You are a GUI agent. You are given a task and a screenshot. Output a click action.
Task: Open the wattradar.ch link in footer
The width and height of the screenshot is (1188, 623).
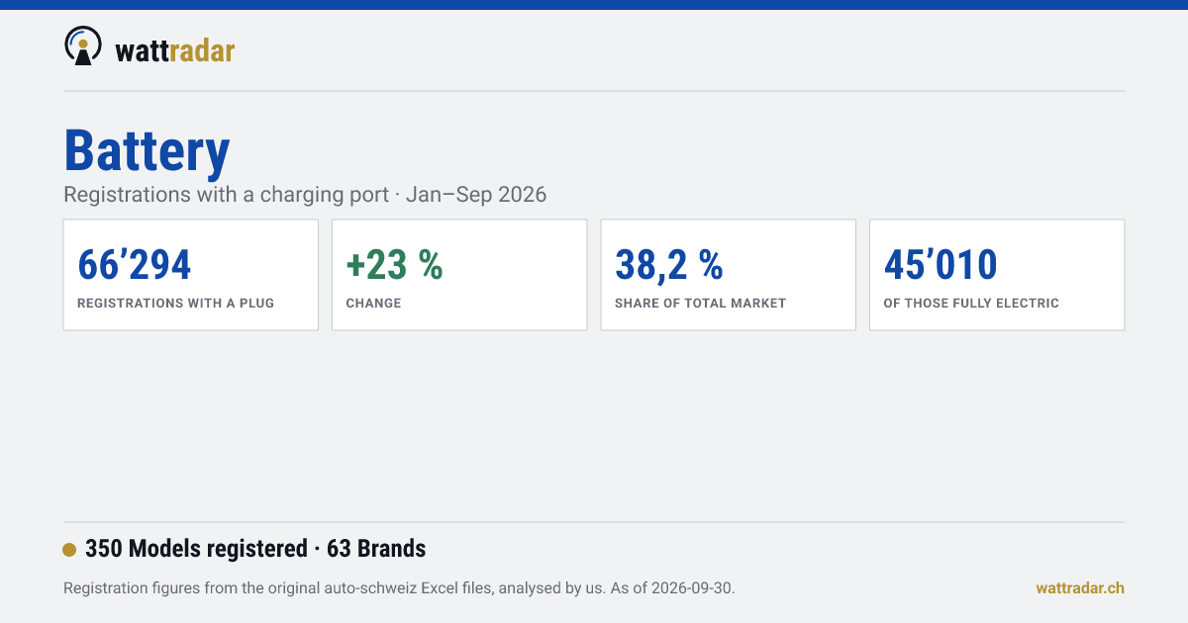1080,587
